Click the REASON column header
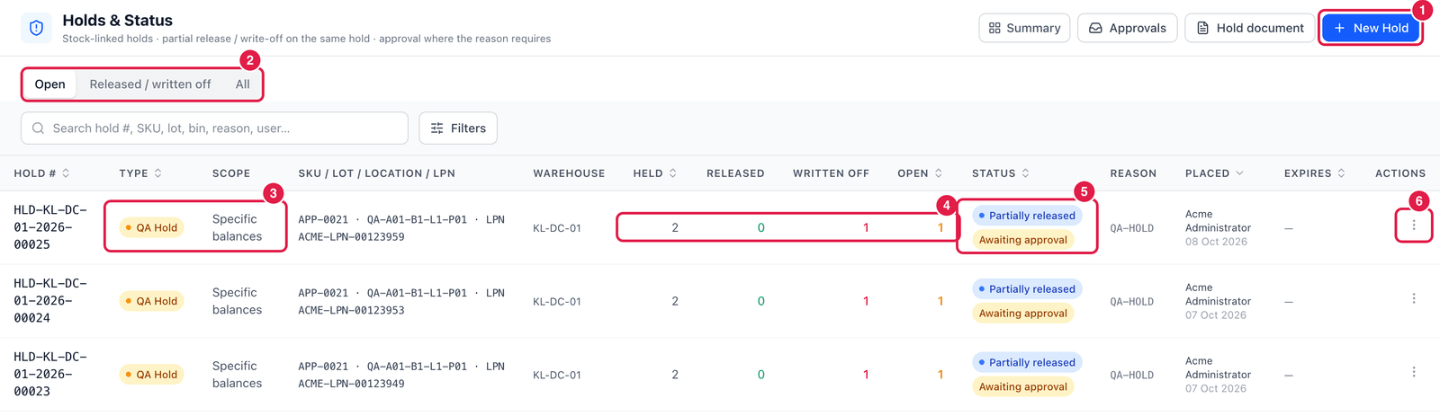The width and height of the screenshot is (1440, 416). tap(1133, 173)
